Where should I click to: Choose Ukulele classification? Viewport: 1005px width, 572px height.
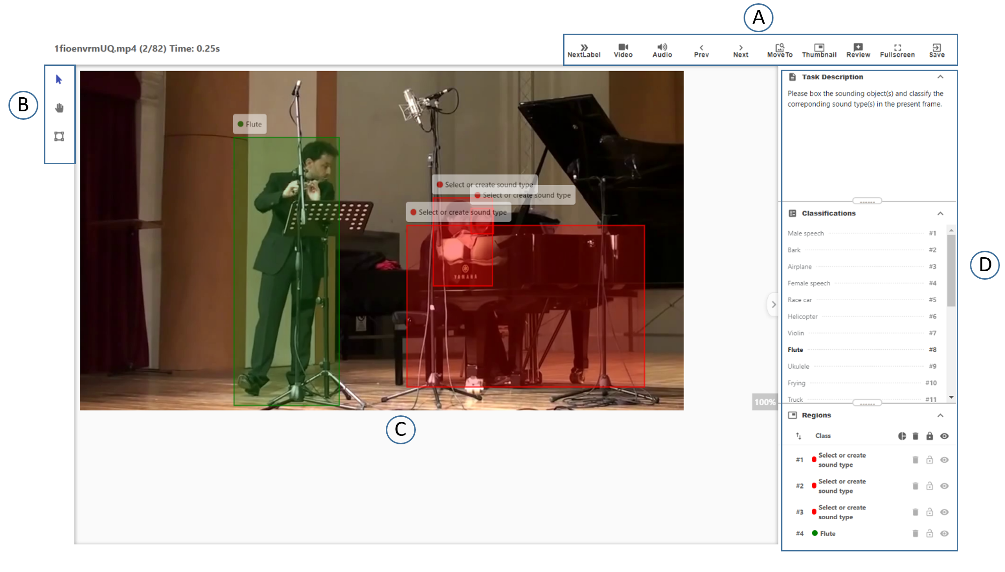pos(862,366)
